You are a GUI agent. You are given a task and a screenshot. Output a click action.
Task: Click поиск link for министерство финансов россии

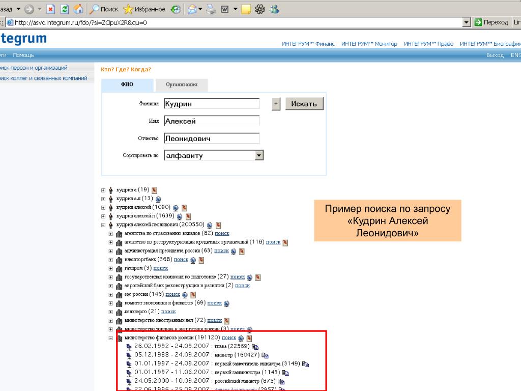point(229,338)
